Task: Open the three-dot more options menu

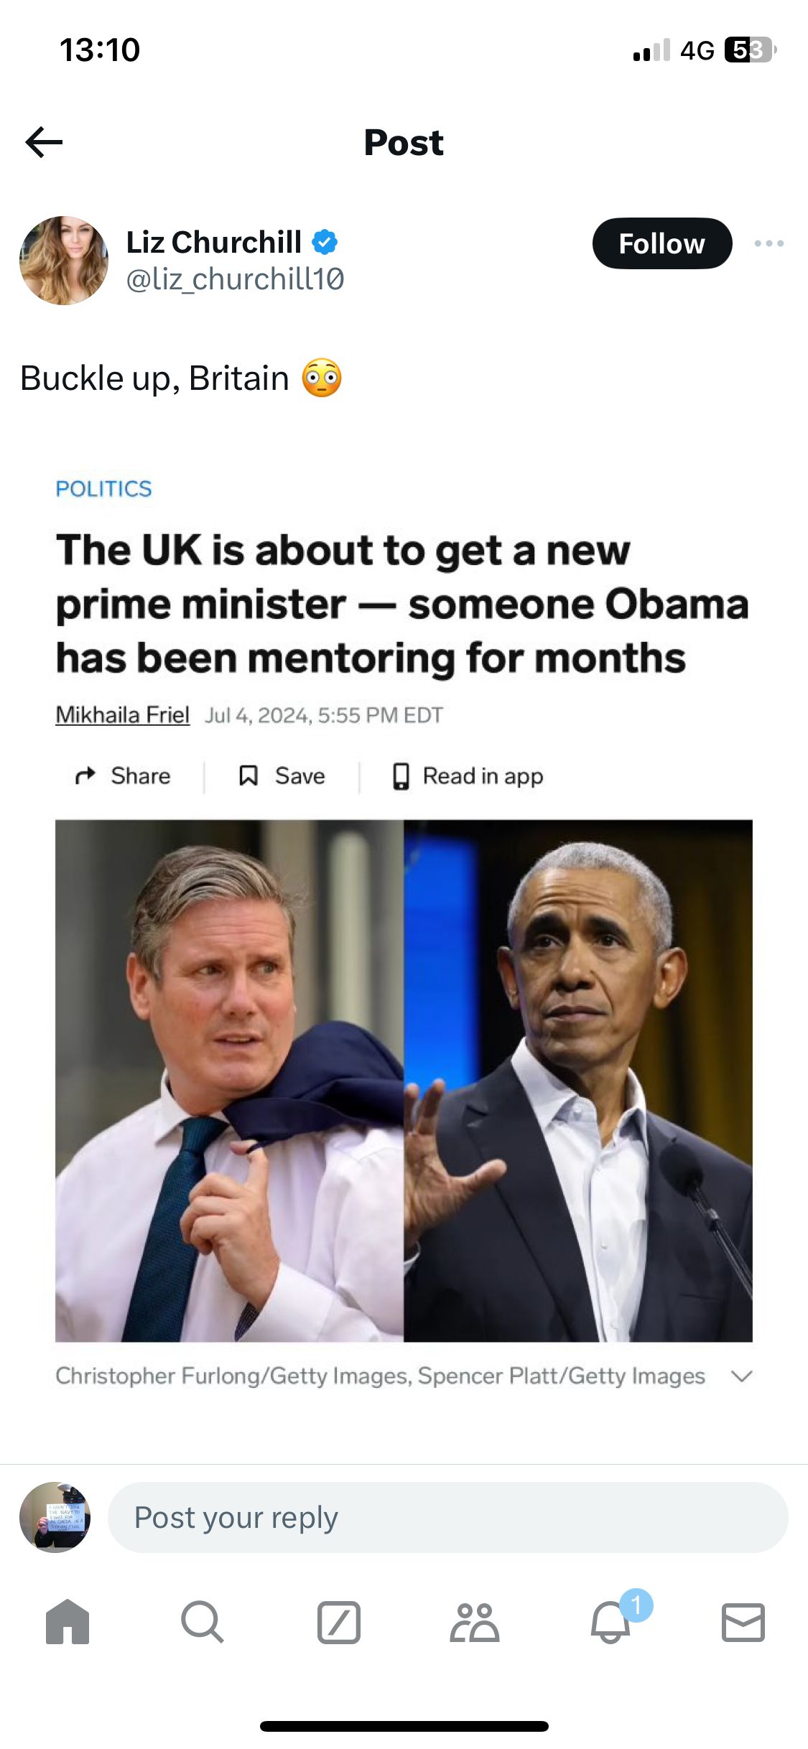Action: pyautogui.click(x=768, y=243)
